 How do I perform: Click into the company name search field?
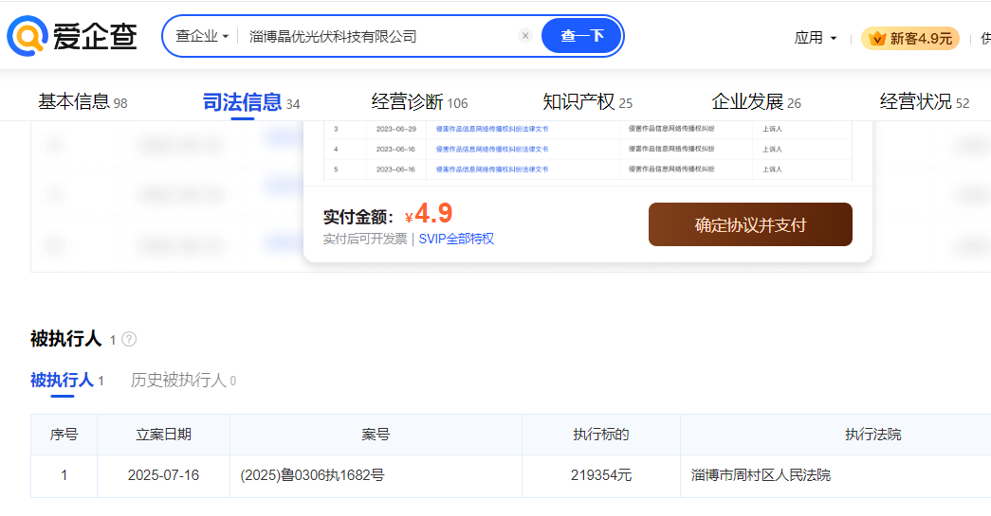[x=379, y=36]
